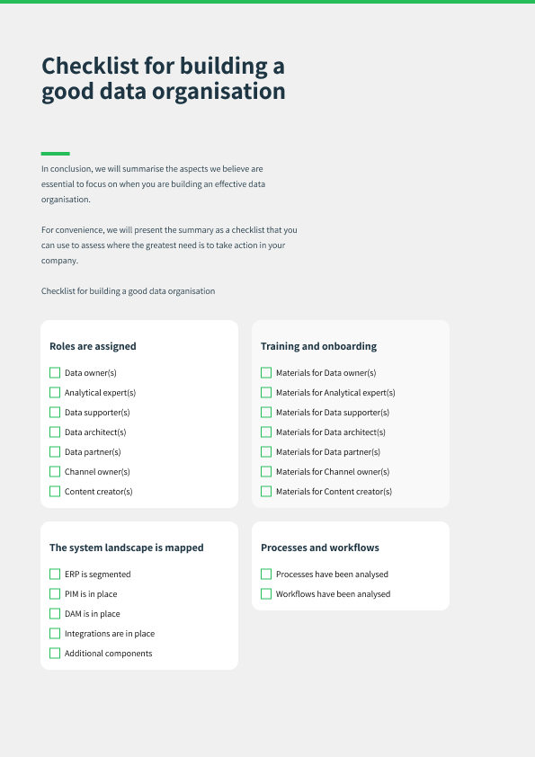
Task: Check the Data partner(s) checkbox
Action: [x=55, y=452]
